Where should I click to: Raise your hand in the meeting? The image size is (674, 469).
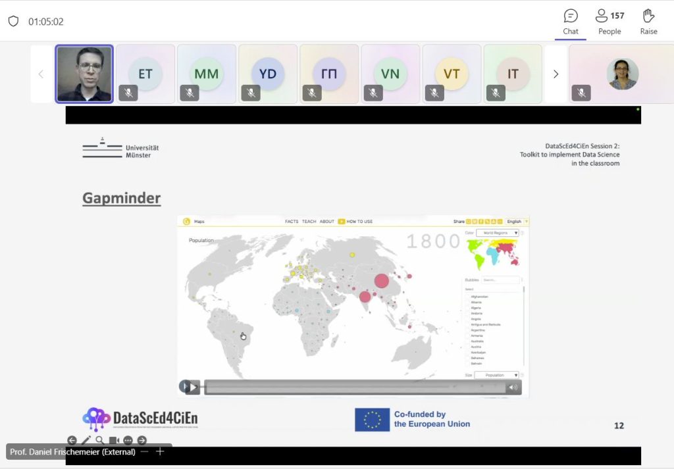pos(648,22)
